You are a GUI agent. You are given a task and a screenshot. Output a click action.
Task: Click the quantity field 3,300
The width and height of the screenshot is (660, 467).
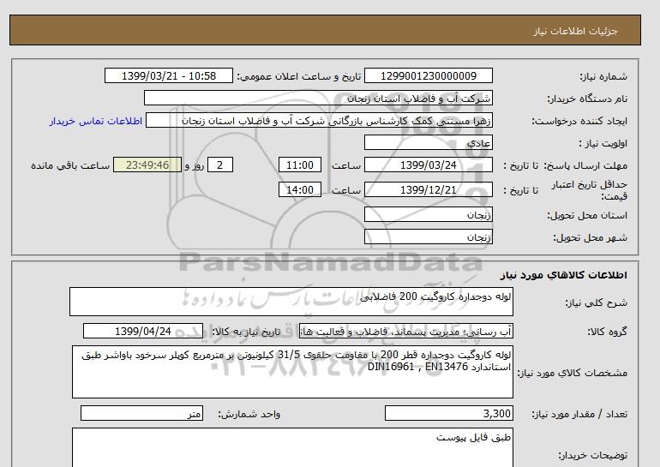coord(448,414)
